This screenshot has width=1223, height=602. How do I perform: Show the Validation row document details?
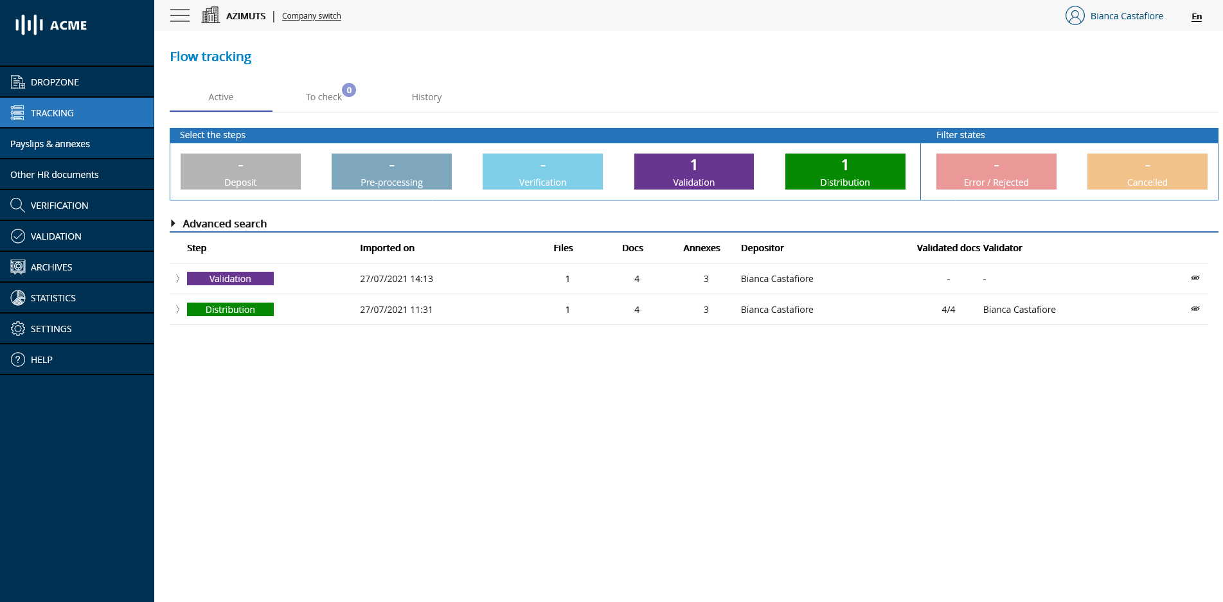[1195, 278]
